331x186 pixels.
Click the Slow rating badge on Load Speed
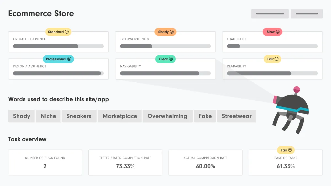point(272,32)
